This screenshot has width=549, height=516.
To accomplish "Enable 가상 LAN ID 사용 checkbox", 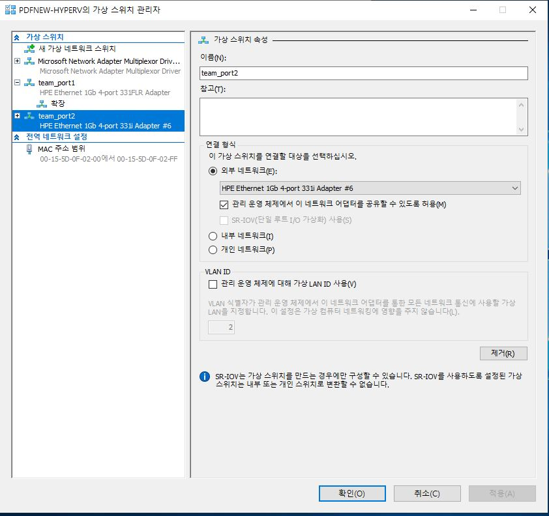I will 213,284.
